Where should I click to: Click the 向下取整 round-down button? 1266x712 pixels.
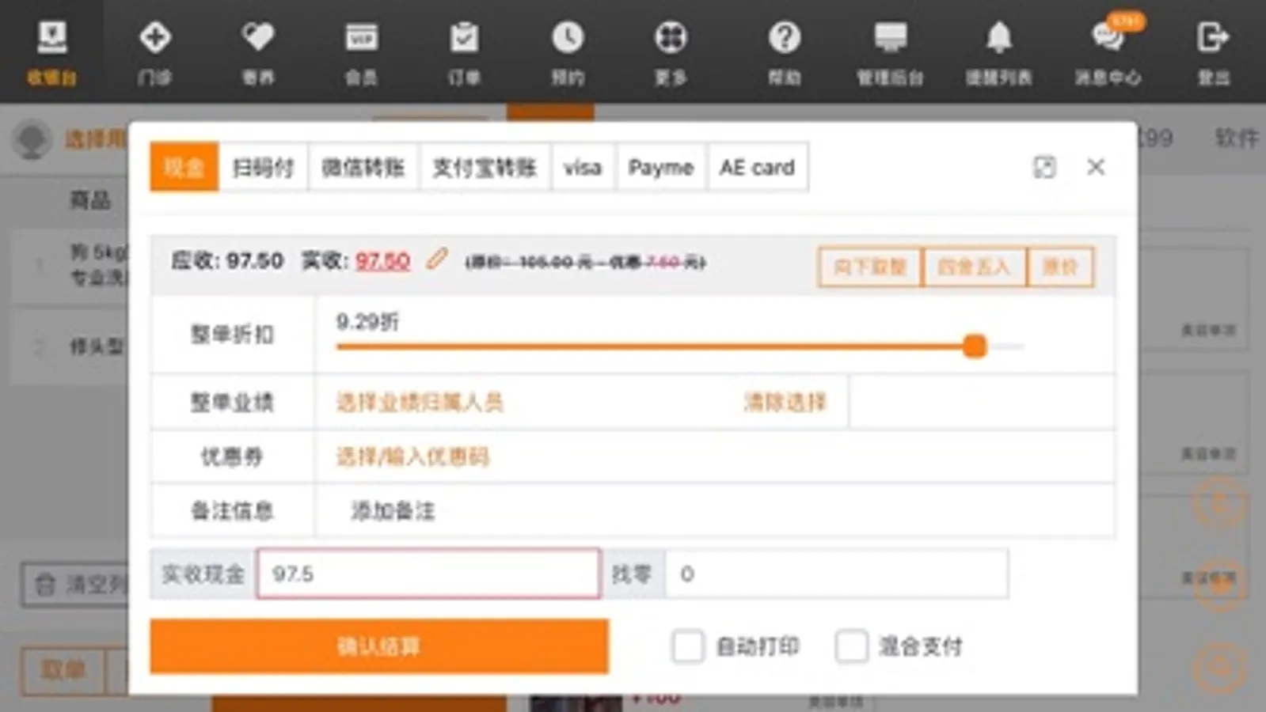[870, 267]
